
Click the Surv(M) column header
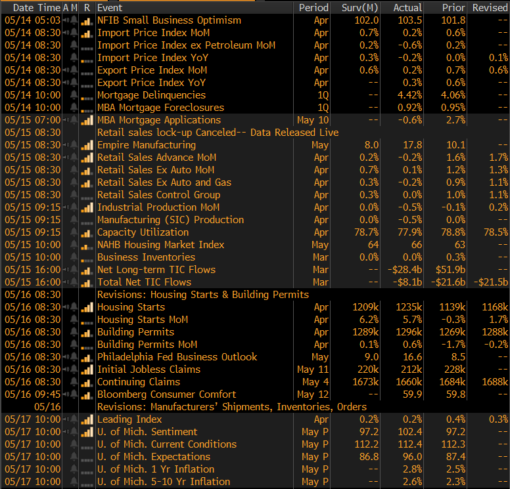coord(359,7)
